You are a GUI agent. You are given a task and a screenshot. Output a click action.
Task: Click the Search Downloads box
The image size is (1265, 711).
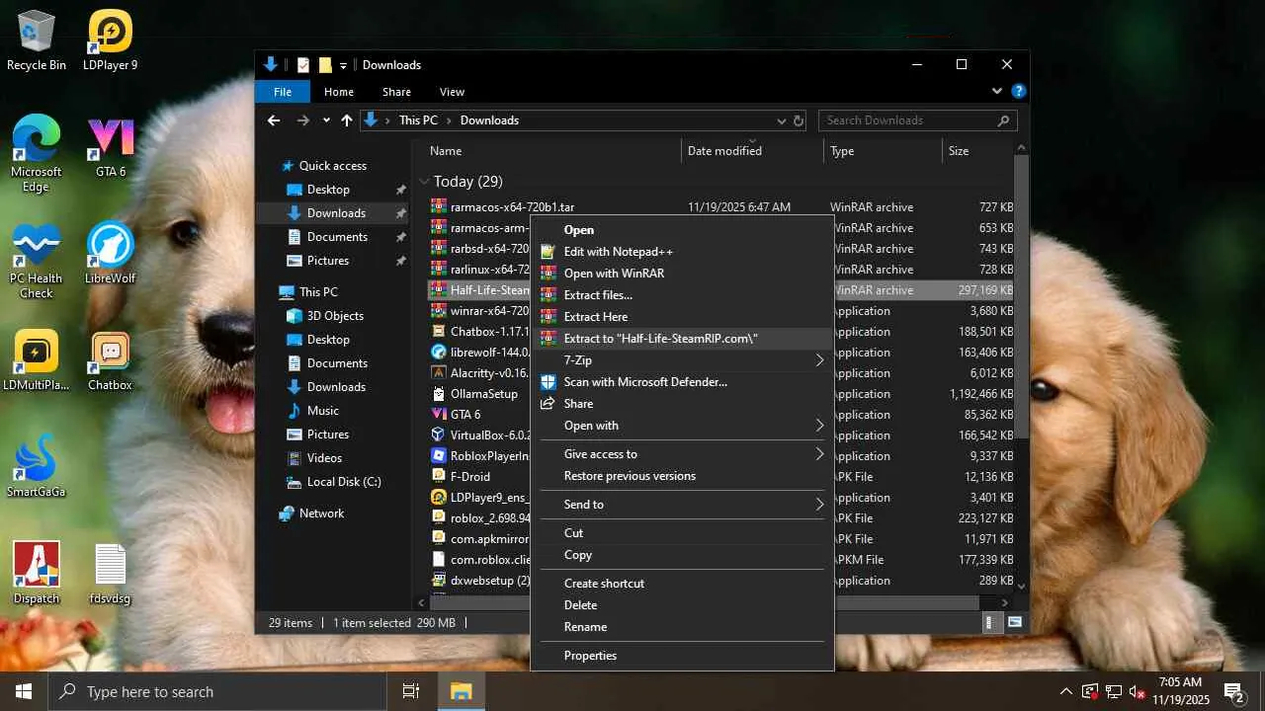click(x=917, y=120)
